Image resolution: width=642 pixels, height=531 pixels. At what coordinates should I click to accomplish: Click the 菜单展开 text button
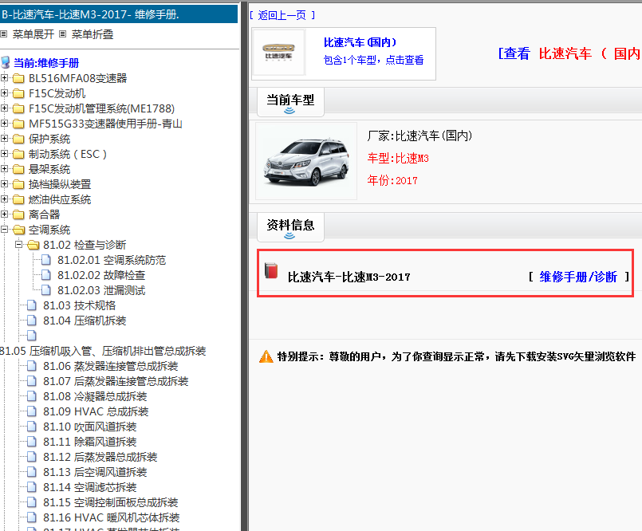coord(33,34)
